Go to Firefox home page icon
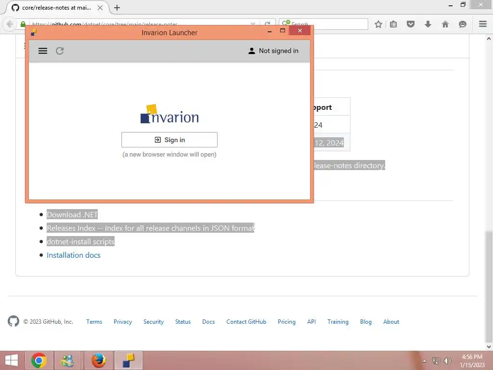 click(445, 24)
